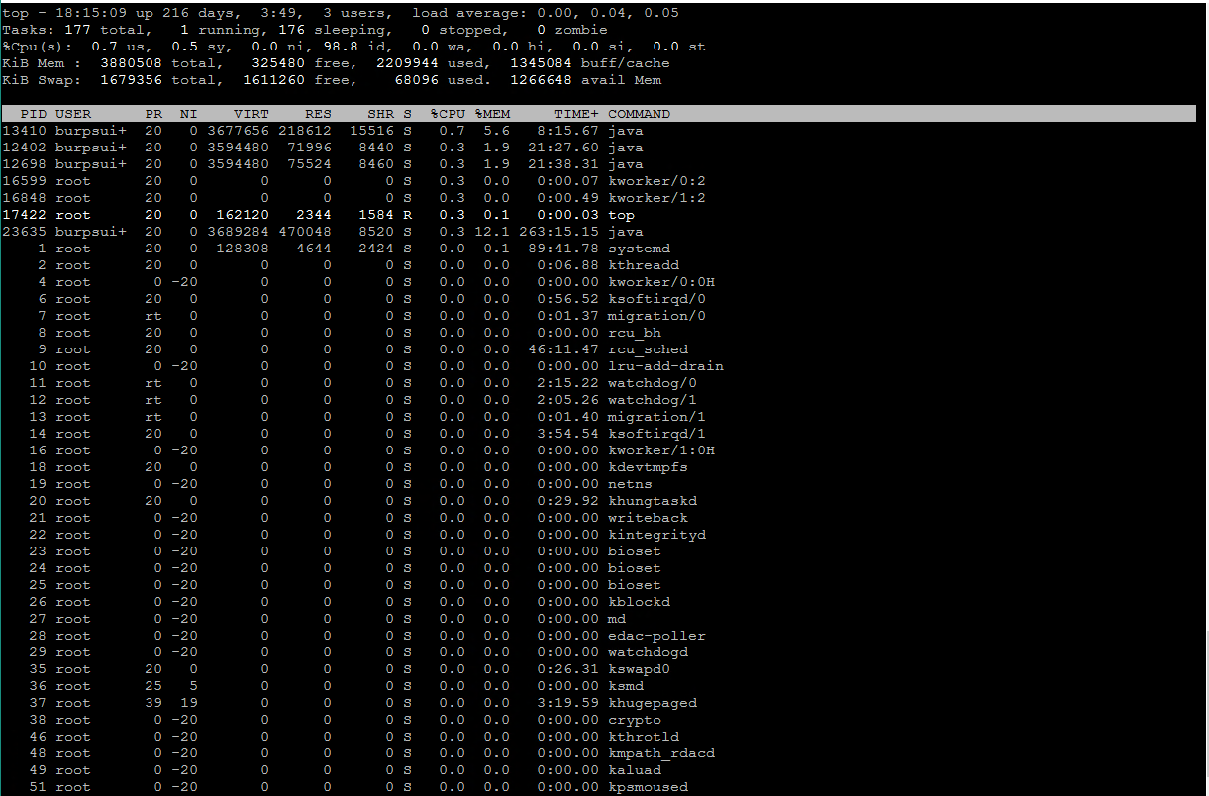This screenshot has width=1209, height=796.
Task: Select the khugepaged process name
Action: pyautogui.click(x=653, y=703)
